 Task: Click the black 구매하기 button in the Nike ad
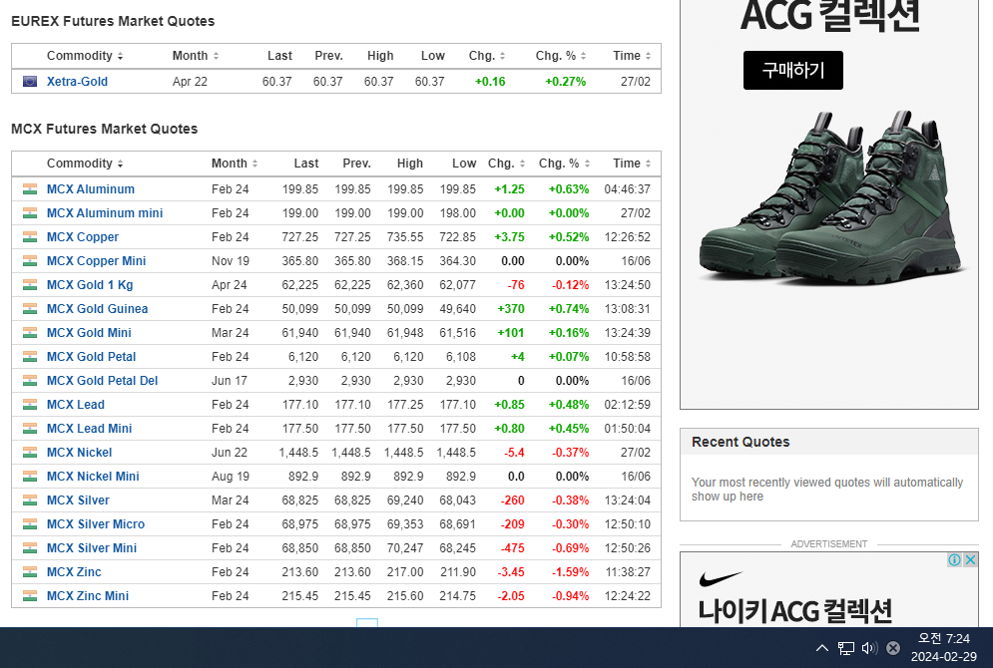point(792,70)
